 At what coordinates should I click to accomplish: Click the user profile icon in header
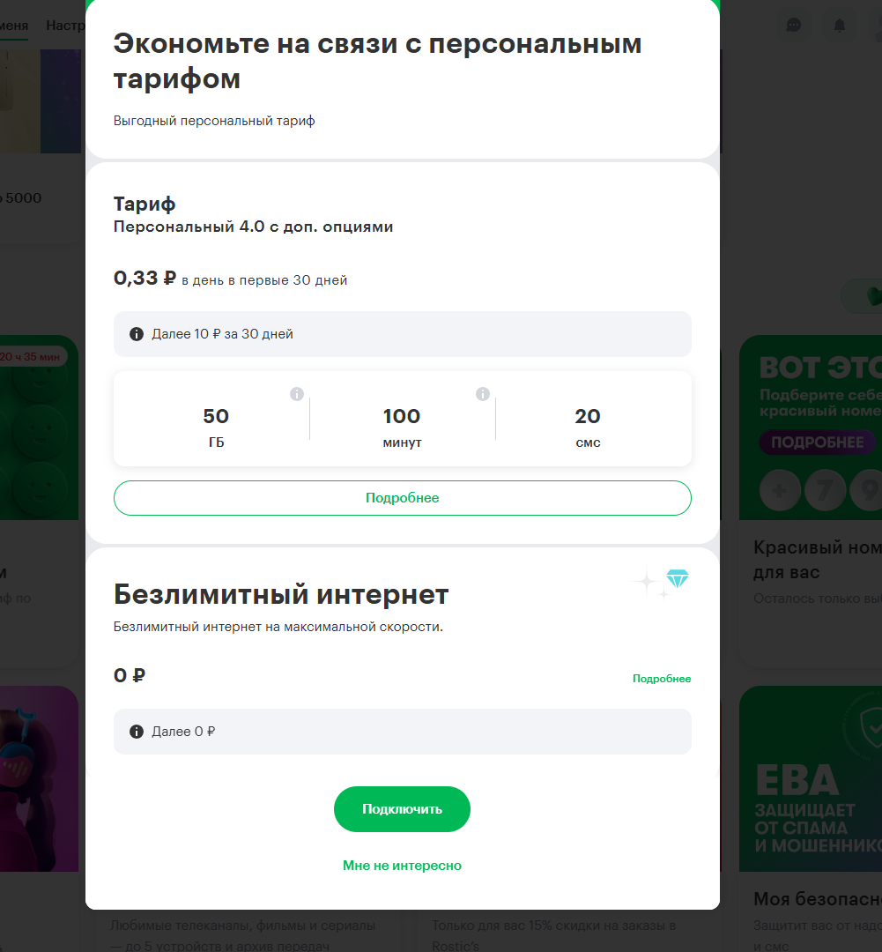pos(876,26)
